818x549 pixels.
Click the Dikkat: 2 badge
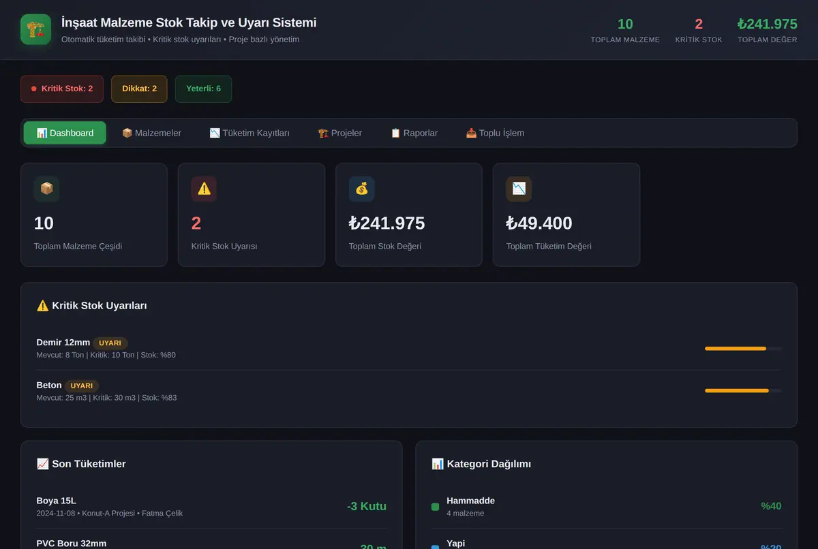click(x=139, y=89)
